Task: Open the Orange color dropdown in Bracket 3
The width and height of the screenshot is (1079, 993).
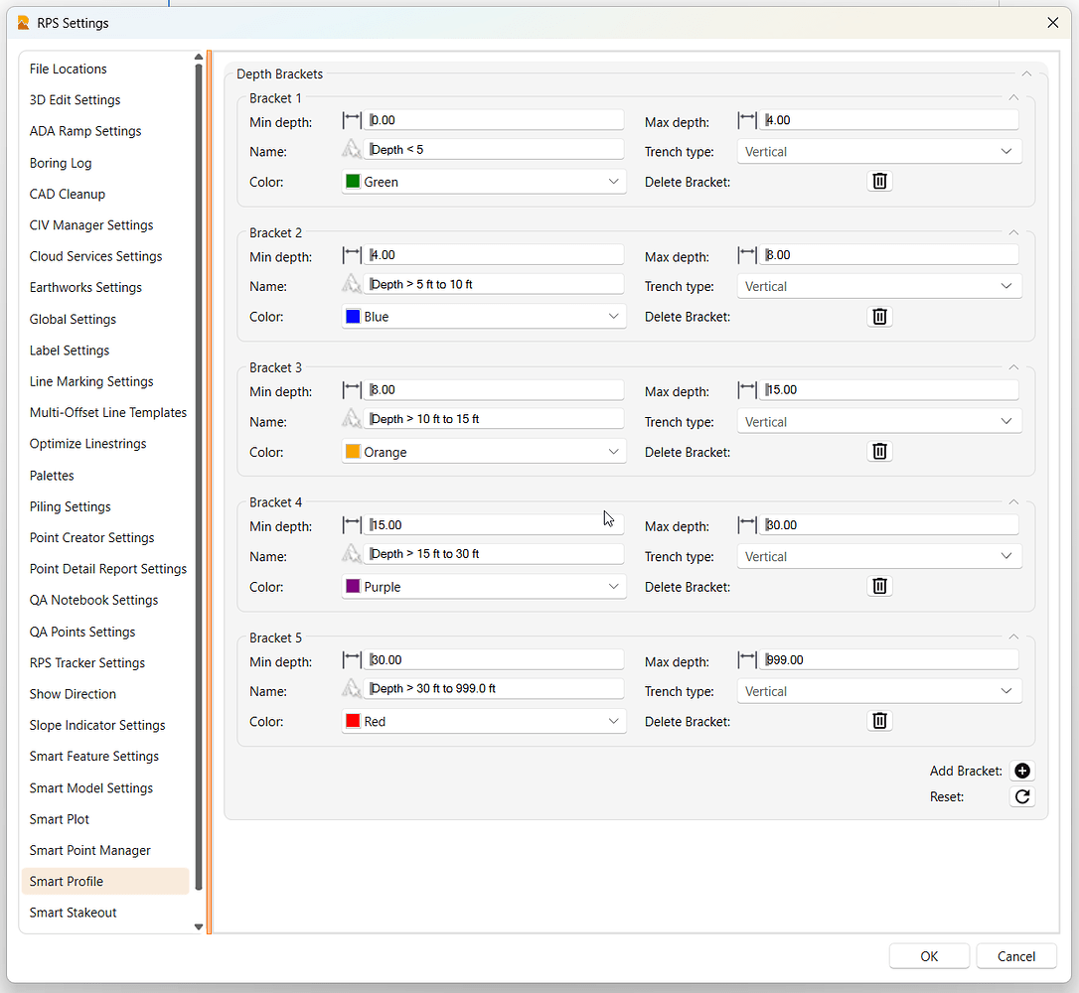Action: coord(484,452)
